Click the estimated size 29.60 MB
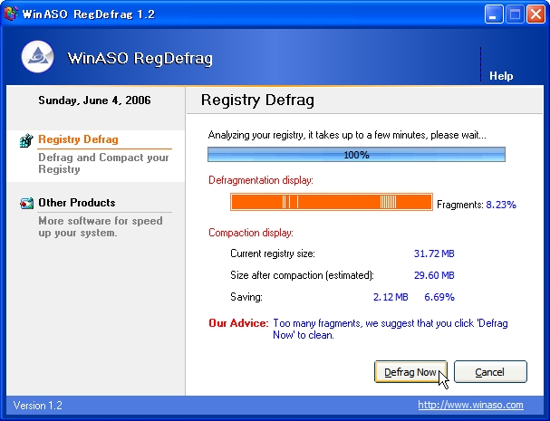This screenshot has width=550, height=421. point(434,275)
